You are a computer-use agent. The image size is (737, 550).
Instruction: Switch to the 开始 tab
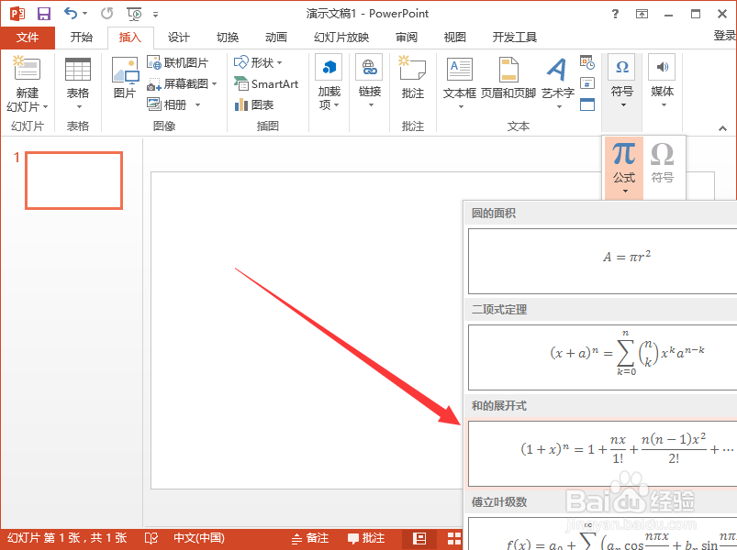pyautogui.click(x=82, y=37)
